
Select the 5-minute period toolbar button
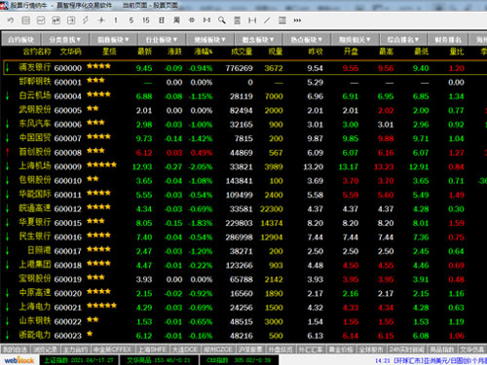tap(131, 20)
